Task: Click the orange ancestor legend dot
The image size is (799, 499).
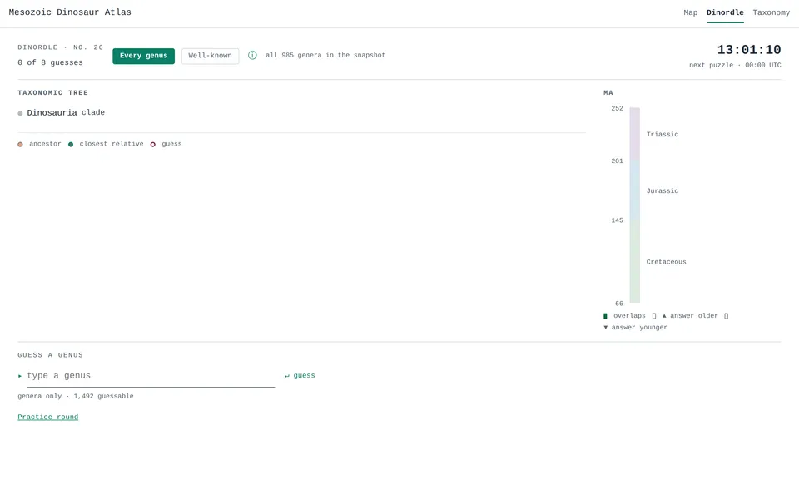Action: [x=20, y=144]
